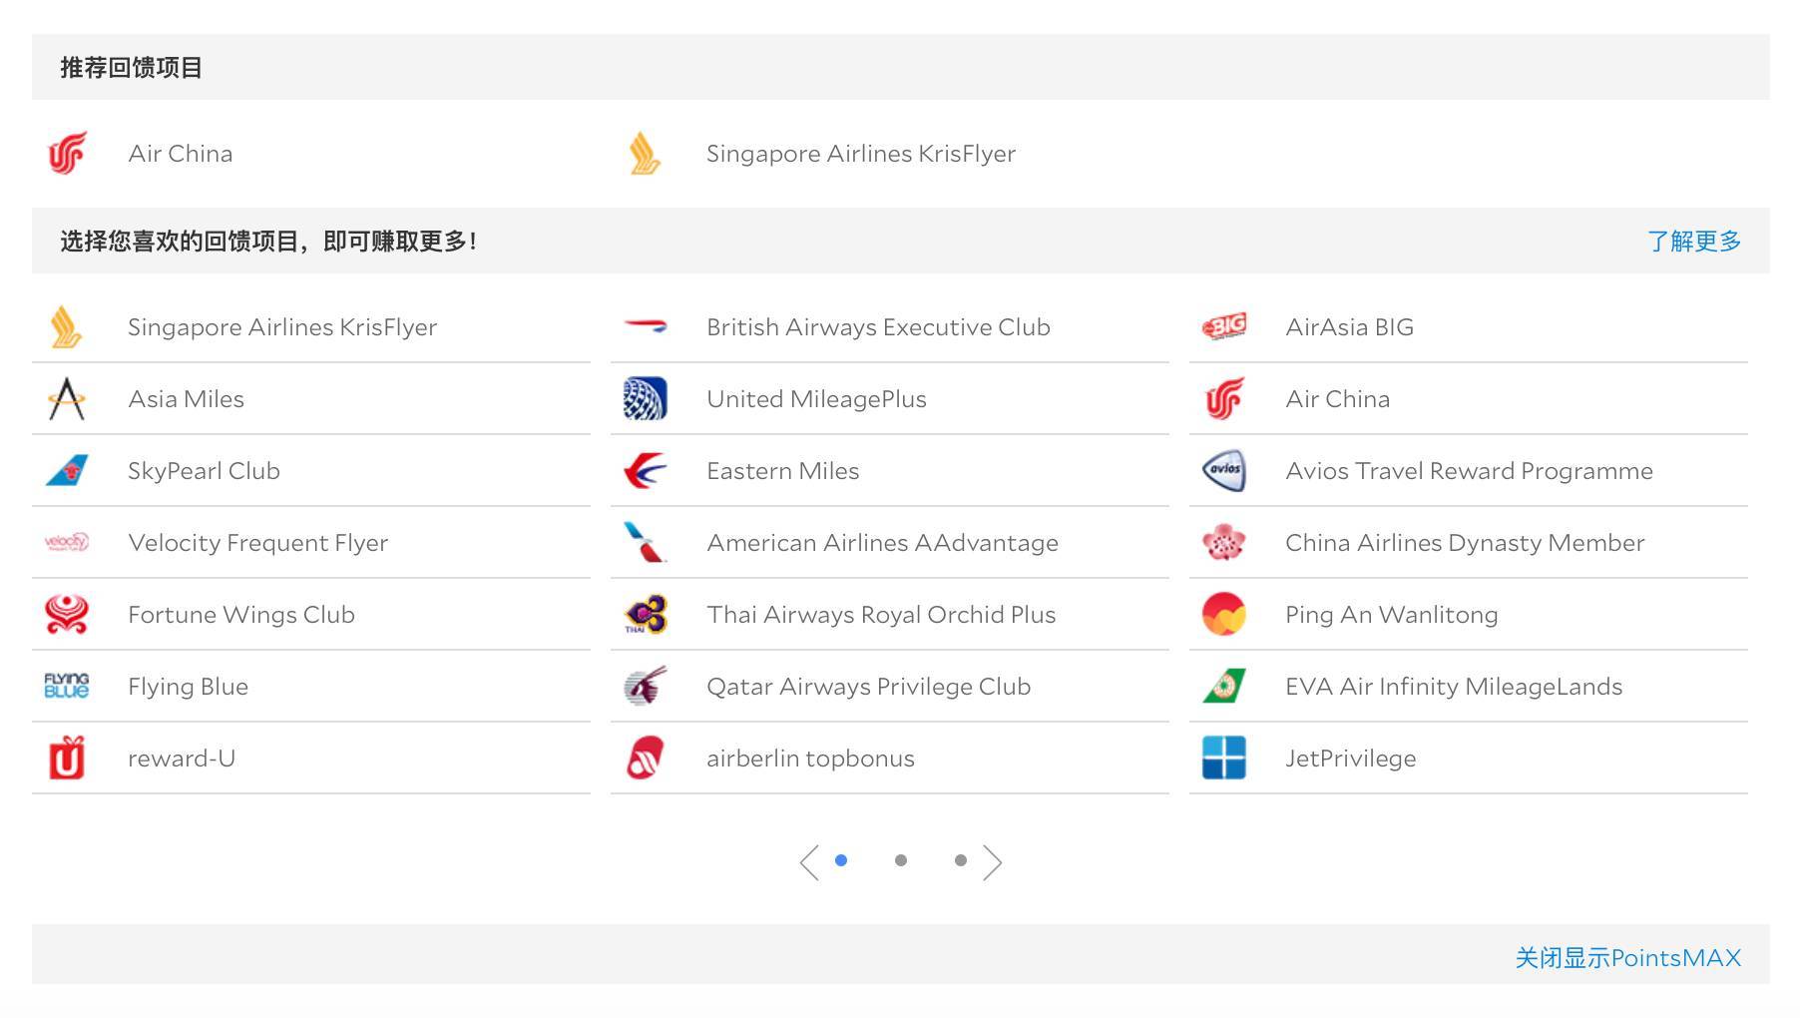Go to the next page of programs
Screen dimensions: 1800x1018
pos(992,862)
